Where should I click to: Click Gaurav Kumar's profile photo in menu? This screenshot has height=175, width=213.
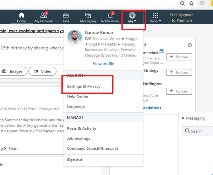[x=75, y=37]
